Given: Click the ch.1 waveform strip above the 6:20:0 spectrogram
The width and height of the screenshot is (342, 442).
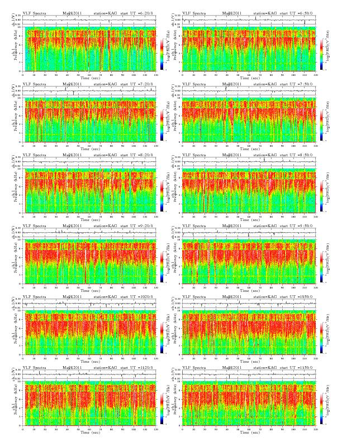Looking at the screenshot, I should 89,20.
